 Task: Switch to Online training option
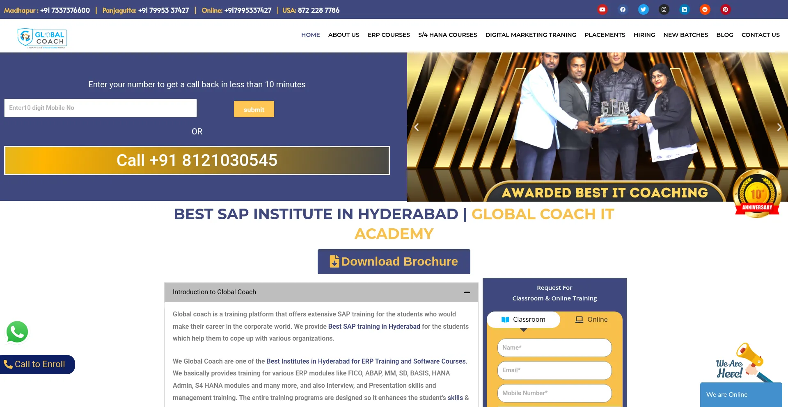[x=591, y=320]
